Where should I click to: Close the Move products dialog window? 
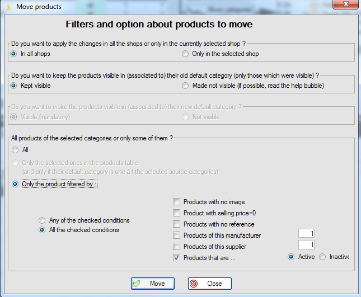345,4
